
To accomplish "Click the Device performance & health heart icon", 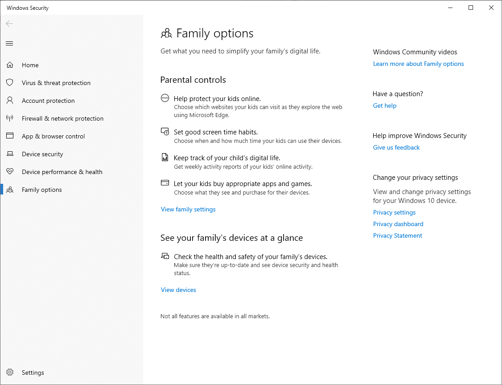I will 10,171.
